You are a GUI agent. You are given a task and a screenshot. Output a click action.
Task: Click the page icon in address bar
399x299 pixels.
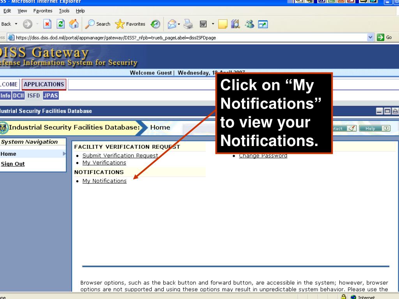coord(11,37)
